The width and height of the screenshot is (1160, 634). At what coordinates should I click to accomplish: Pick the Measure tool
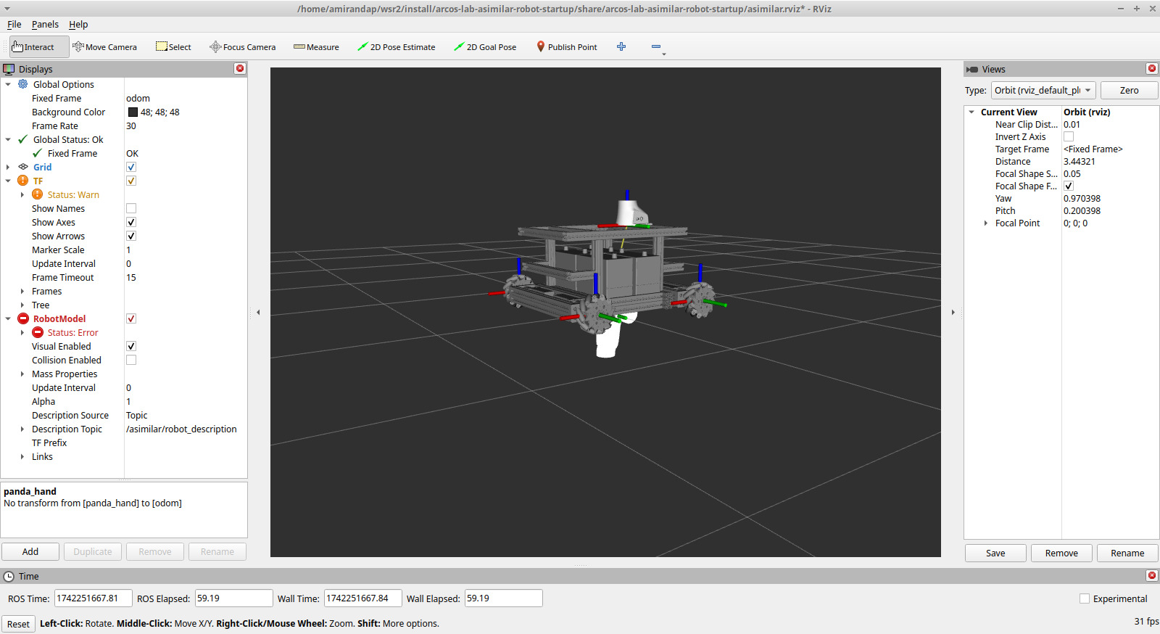pyautogui.click(x=316, y=47)
